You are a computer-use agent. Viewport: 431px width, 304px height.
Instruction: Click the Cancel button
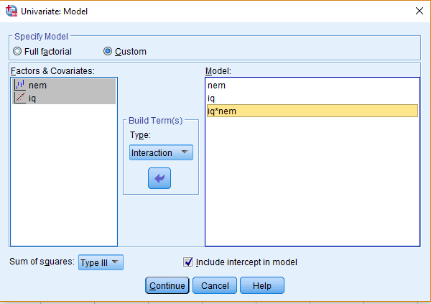[x=215, y=285]
